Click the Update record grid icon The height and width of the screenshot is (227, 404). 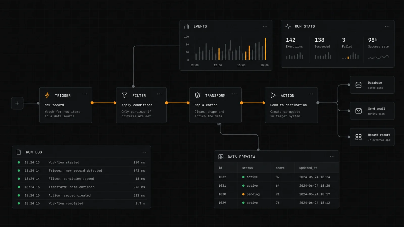[359, 137]
